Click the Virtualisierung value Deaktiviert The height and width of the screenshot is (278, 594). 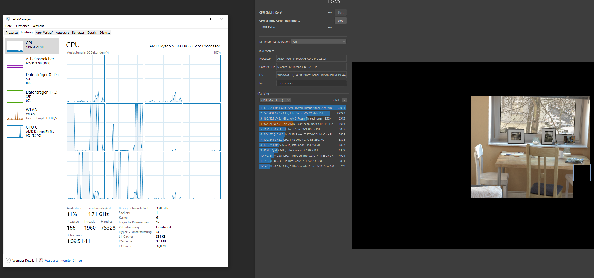(164, 227)
